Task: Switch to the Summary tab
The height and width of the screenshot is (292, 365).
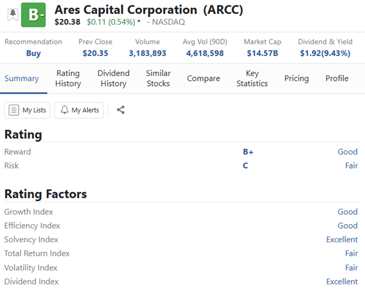Action: [x=22, y=78]
